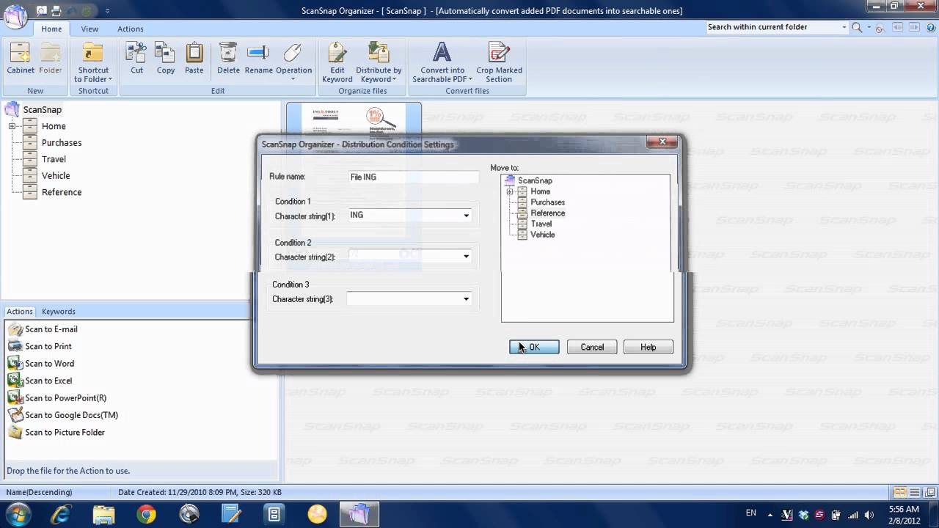Select Vehicle in the left folder tree
This screenshot has height=528, width=939.
56,176
